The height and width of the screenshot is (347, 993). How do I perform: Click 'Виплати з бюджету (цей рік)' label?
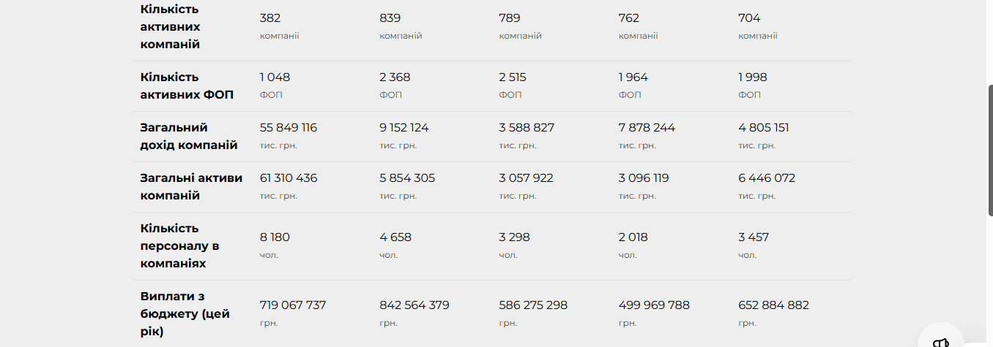pyautogui.click(x=185, y=314)
